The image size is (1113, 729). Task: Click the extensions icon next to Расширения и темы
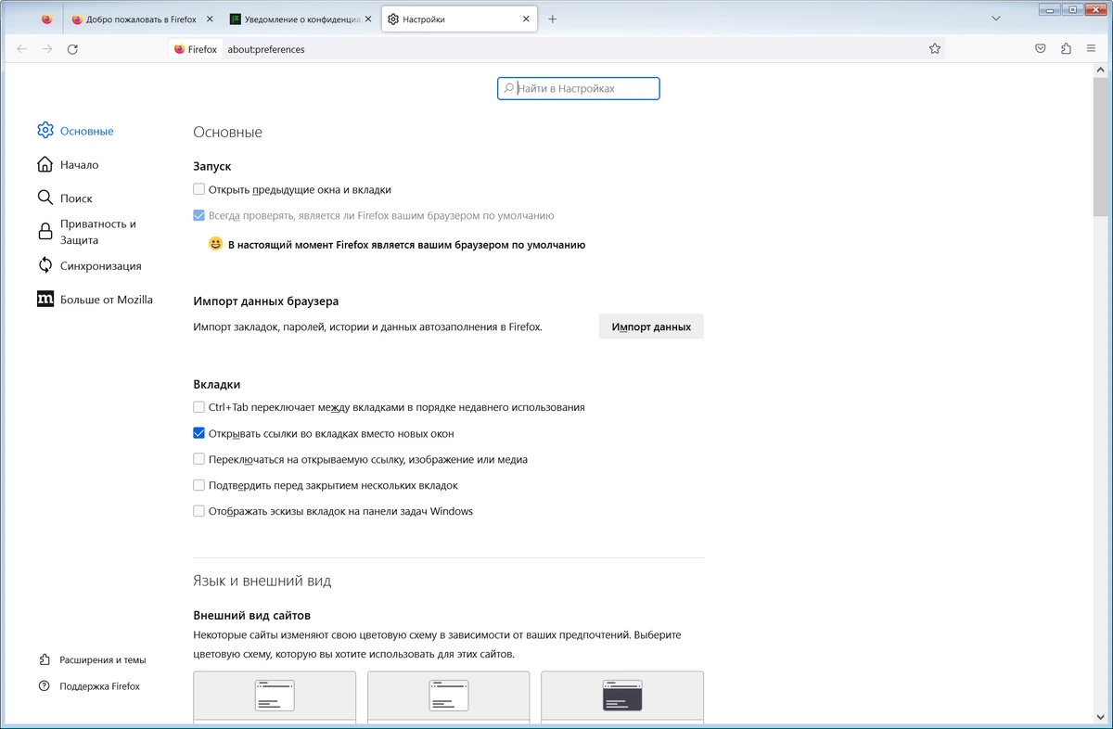pyautogui.click(x=45, y=659)
